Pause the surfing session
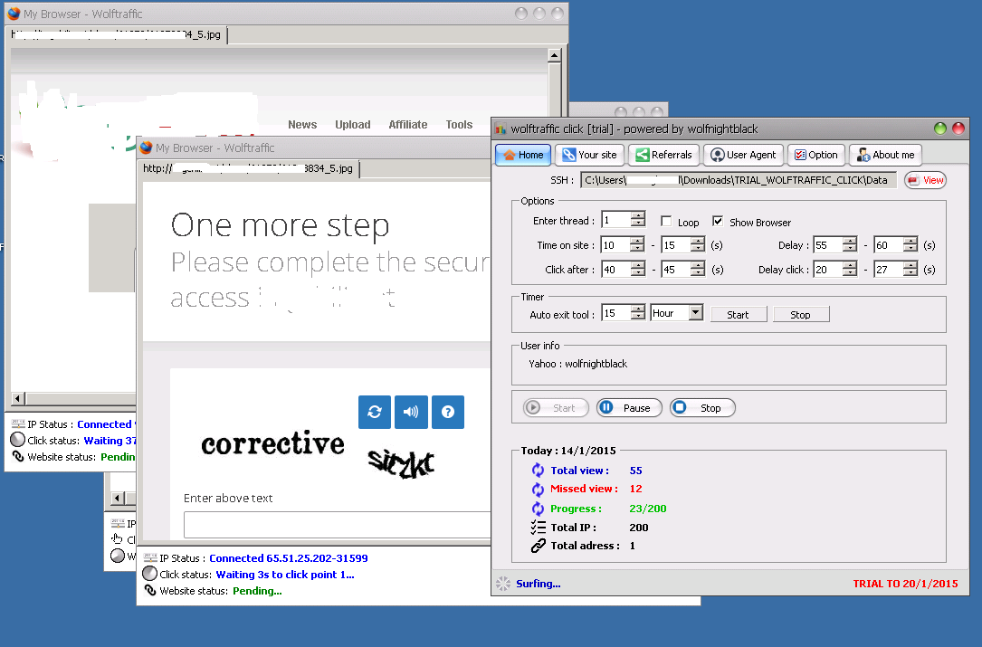 click(x=629, y=408)
